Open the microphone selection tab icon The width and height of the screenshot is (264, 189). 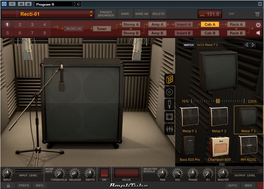click(170, 104)
